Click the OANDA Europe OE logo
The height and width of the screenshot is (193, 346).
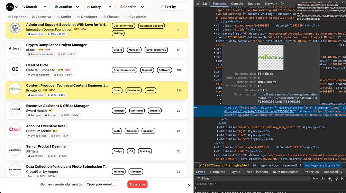[x=15, y=69]
